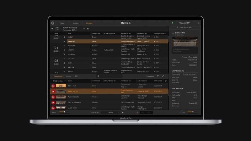The width and height of the screenshot is (251, 141).
Task: Open the ToneNET logo link
Action: click(x=184, y=23)
